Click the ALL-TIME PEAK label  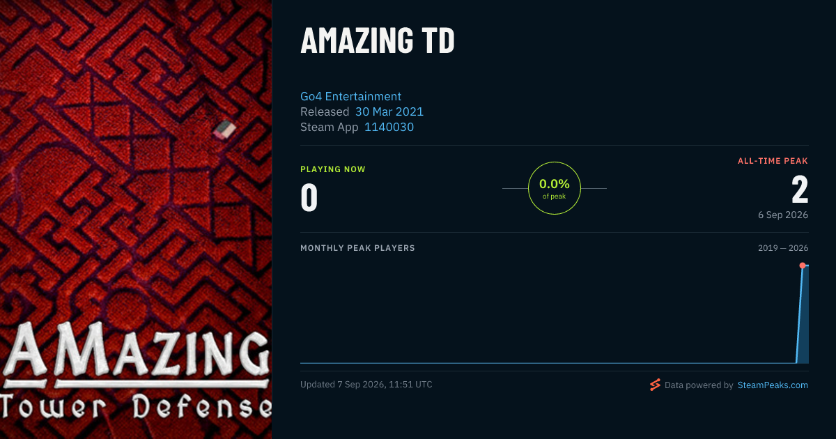(x=773, y=161)
